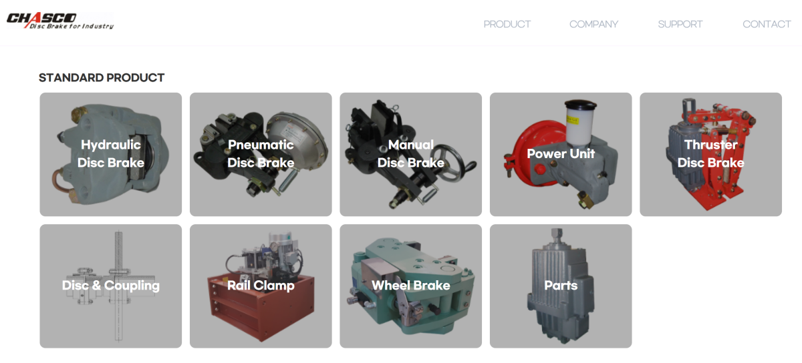Click the Parts label text
The height and width of the screenshot is (363, 802).
(561, 286)
